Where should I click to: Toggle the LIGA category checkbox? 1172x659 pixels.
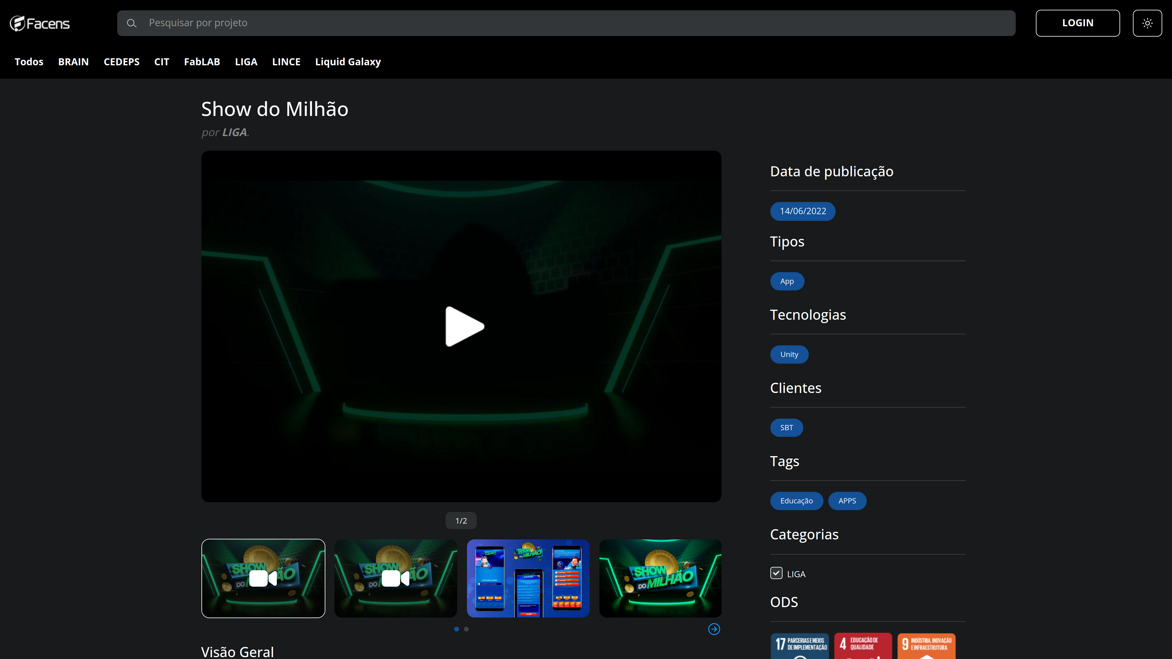[x=776, y=573]
